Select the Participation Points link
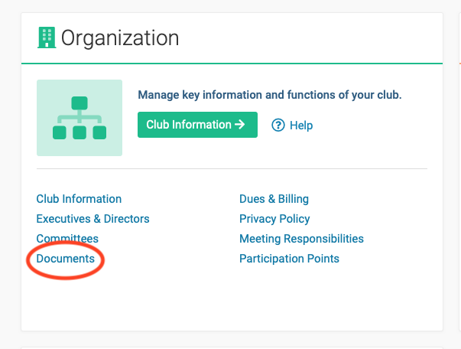461x349 pixels. coord(289,259)
